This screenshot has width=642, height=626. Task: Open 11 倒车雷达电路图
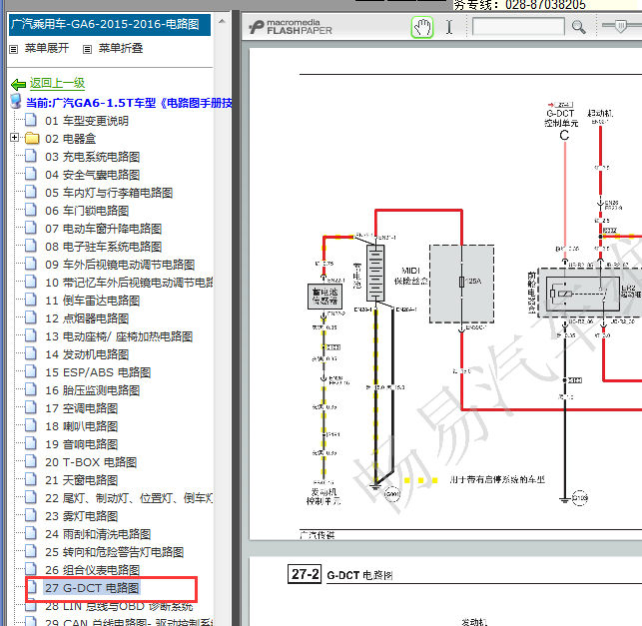(x=93, y=301)
